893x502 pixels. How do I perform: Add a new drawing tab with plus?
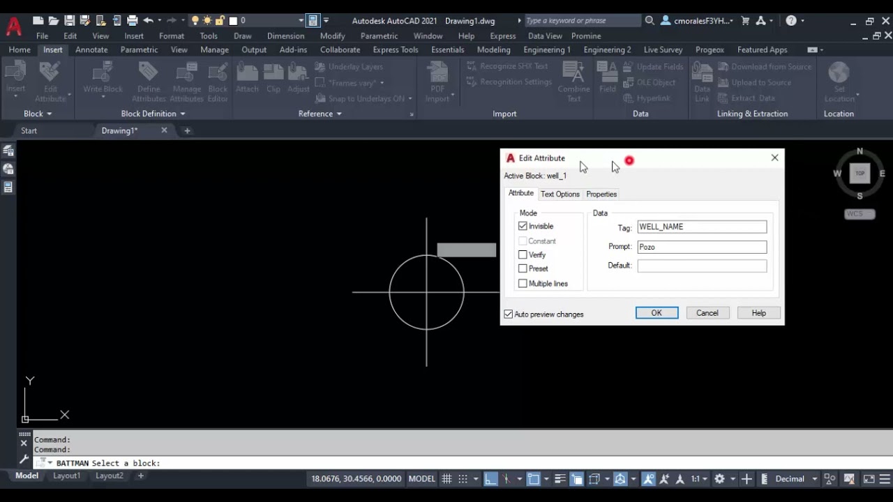point(187,130)
